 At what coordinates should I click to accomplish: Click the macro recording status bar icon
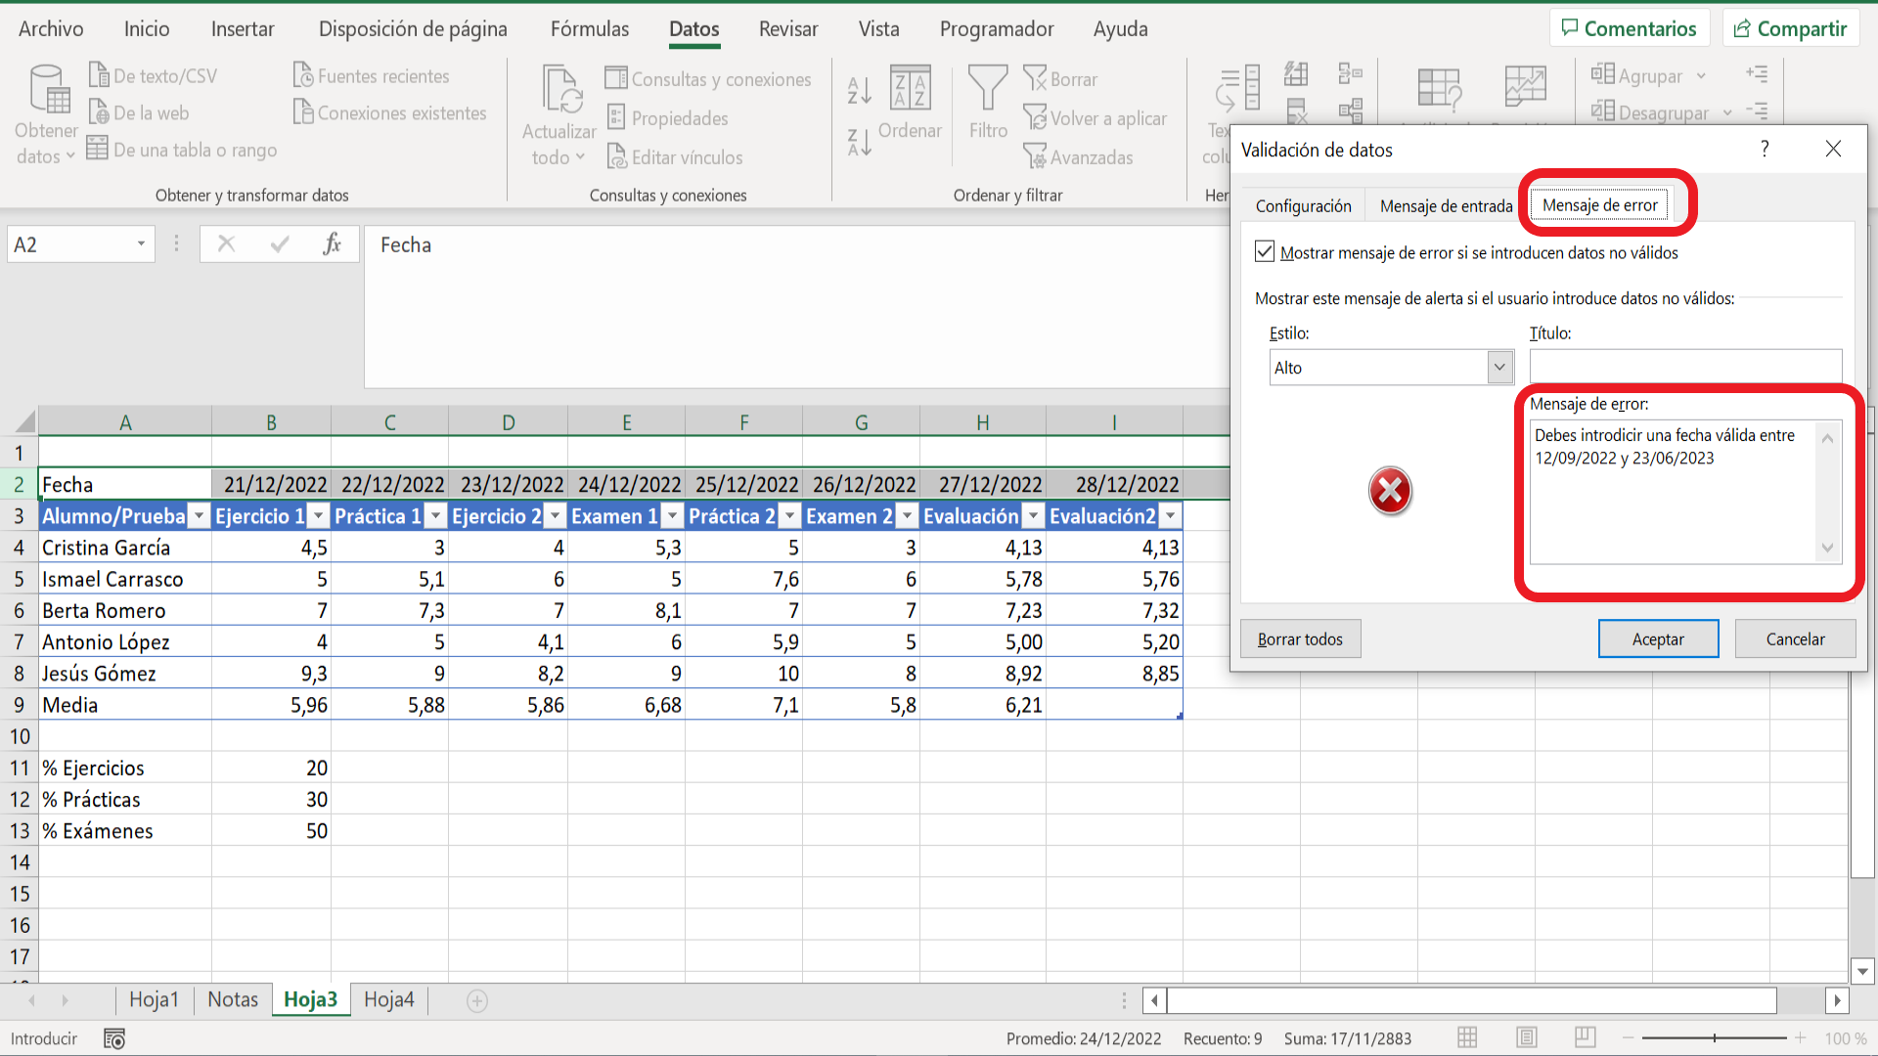(114, 1039)
